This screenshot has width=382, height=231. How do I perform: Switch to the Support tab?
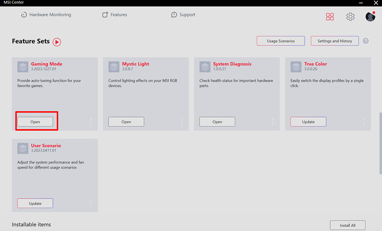pos(183,15)
